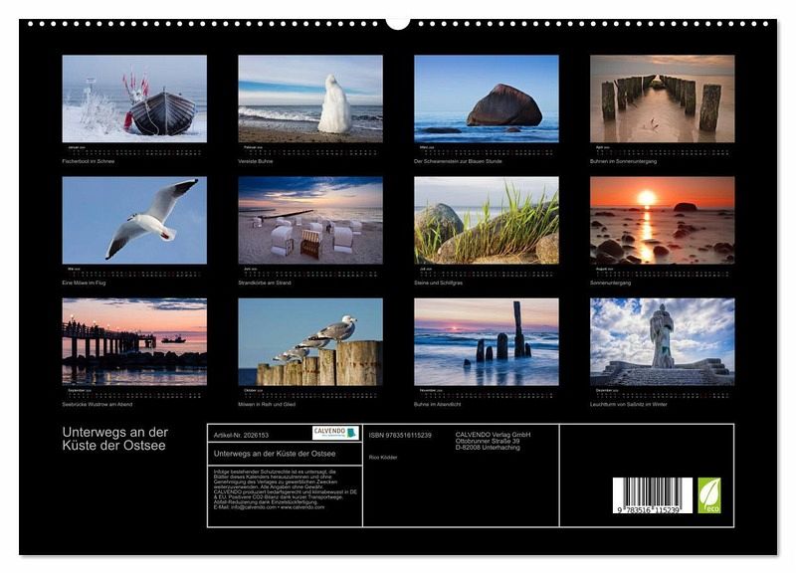The height and width of the screenshot is (574, 796).
Task: Select the Leuchtturm von Saßnitz thumbnail
Action: click(662, 341)
